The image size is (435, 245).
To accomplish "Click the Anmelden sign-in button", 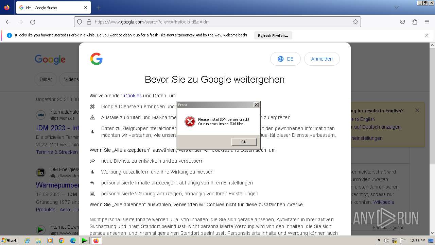I will click(x=322, y=59).
